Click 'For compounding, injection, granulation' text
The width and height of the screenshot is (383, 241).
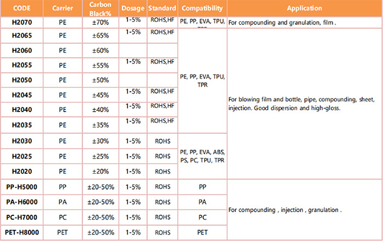(x=285, y=210)
